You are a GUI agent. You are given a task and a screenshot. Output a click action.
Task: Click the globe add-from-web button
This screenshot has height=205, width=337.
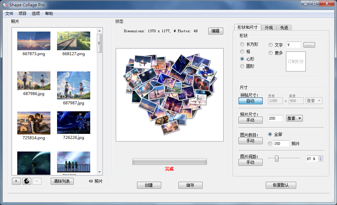tap(27, 181)
